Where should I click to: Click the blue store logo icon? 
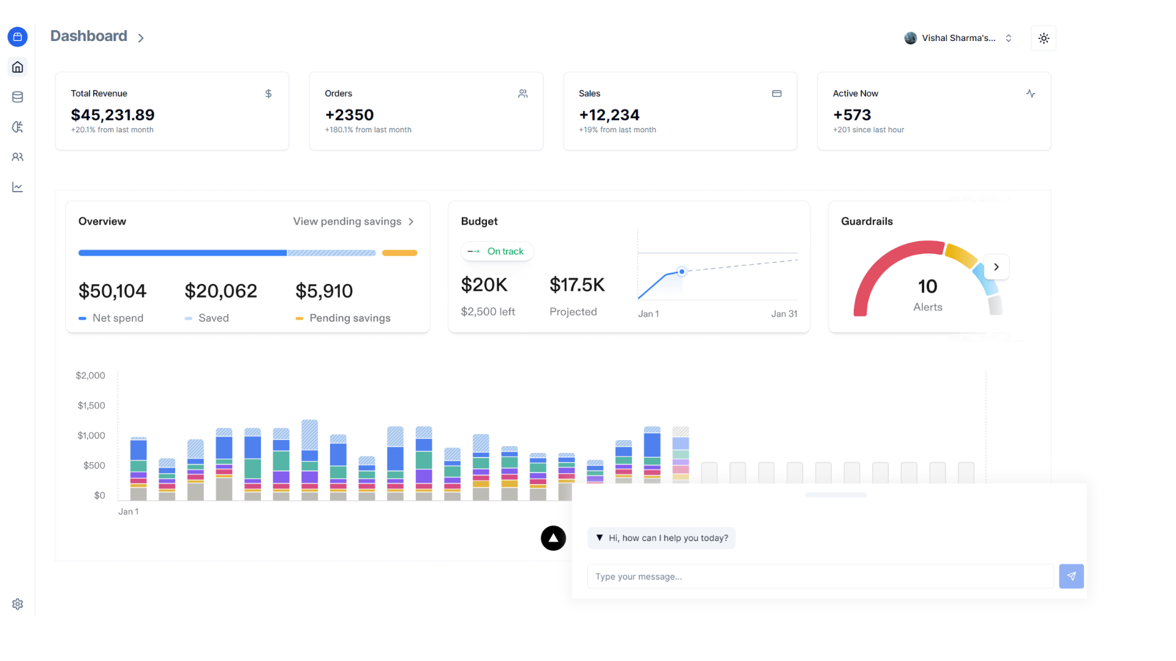(18, 37)
